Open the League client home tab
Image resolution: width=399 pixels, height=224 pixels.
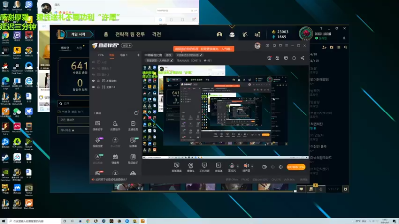pos(106,34)
